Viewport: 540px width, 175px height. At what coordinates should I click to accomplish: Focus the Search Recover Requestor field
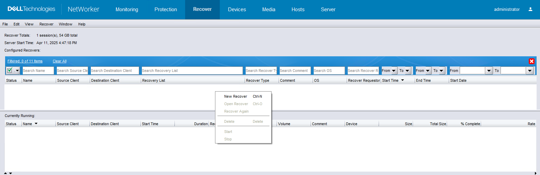363,71
